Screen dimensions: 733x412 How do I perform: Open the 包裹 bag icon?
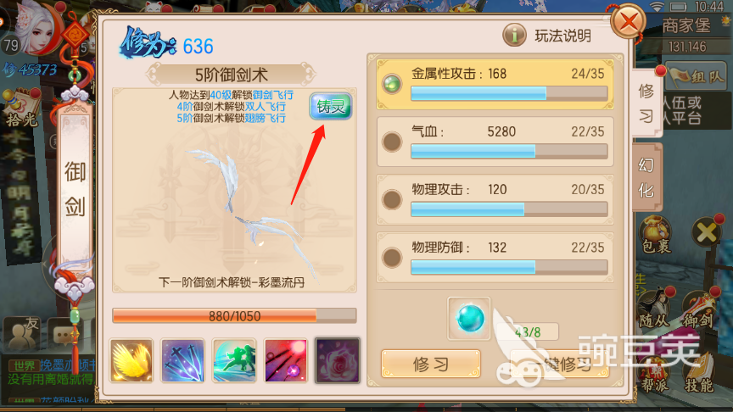coord(656,235)
